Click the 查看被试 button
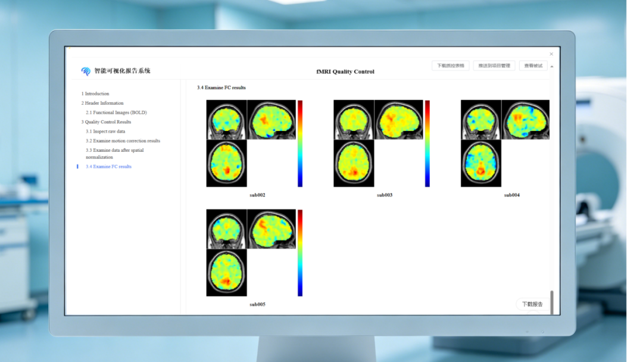The image size is (643, 362). 533,65
